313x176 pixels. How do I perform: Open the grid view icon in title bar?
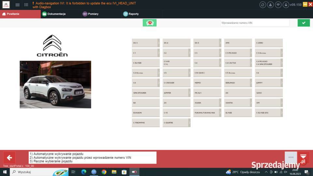(18, 5)
